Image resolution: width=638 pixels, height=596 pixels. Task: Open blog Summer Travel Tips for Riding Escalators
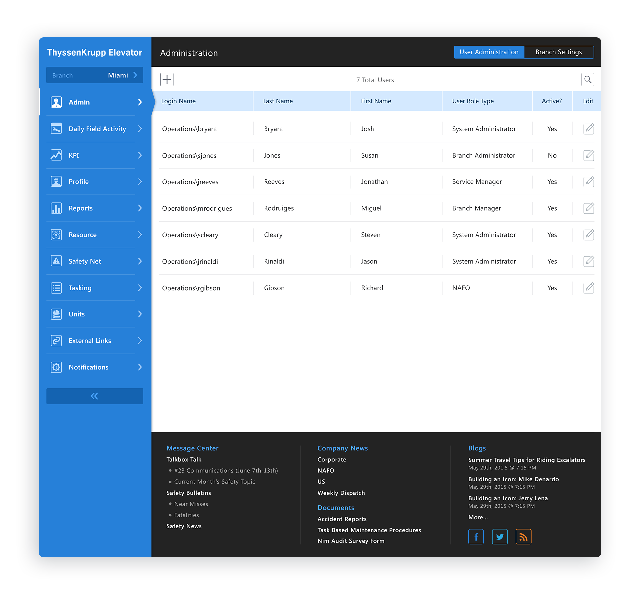[x=527, y=460]
